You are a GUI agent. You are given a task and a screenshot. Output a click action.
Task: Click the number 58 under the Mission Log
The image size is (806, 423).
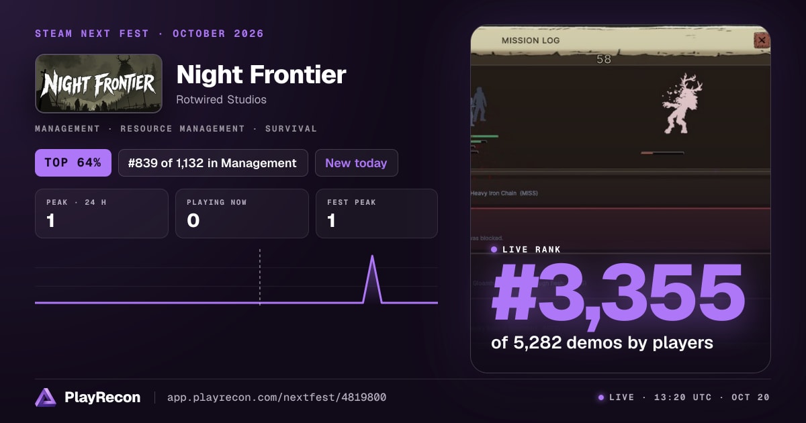click(604, 59)
